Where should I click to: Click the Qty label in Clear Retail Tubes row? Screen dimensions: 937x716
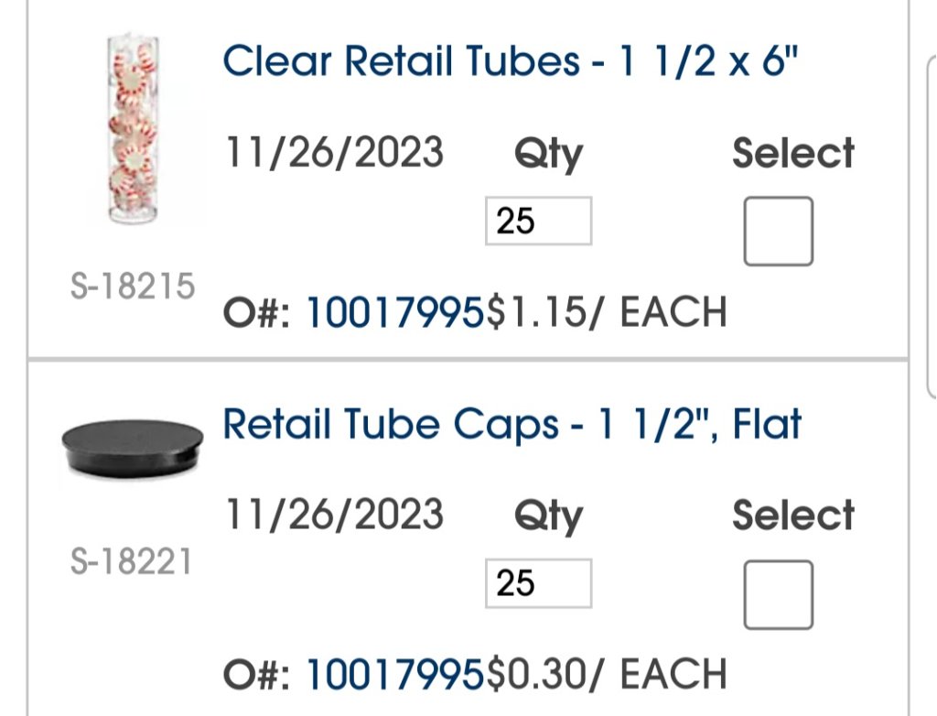tap(547, 155)
